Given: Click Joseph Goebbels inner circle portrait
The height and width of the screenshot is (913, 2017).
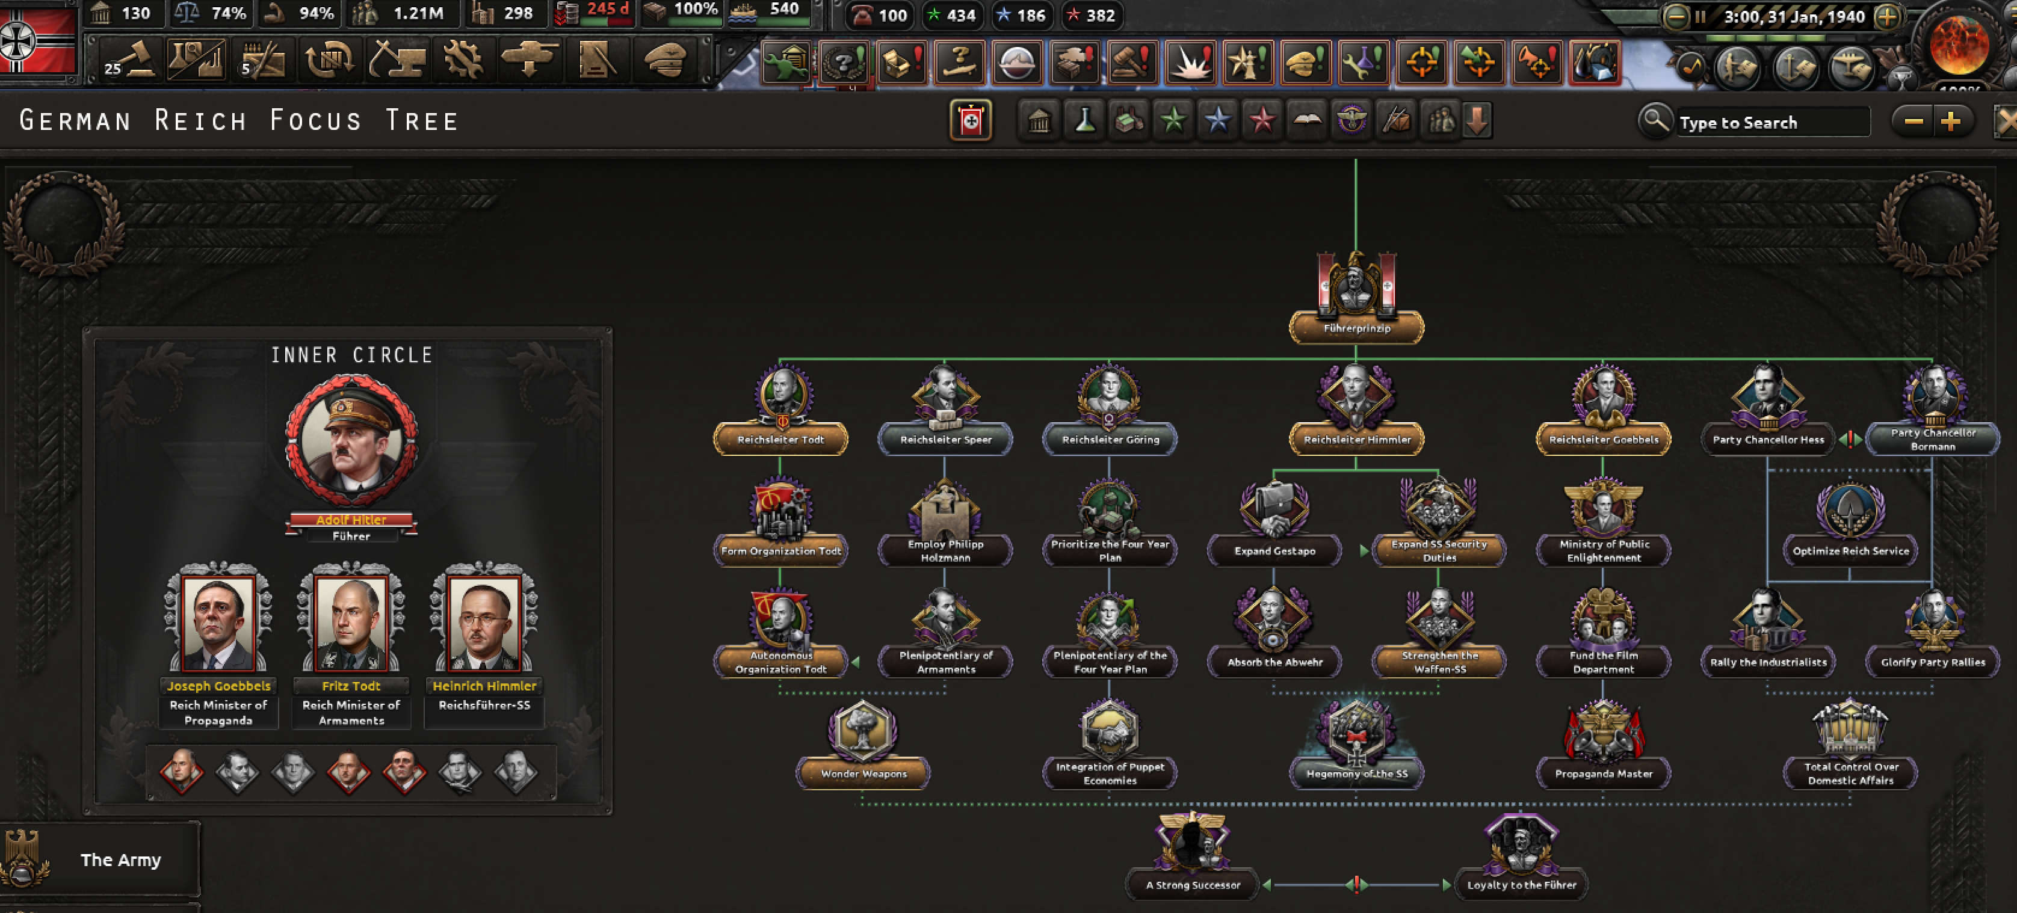Looking at the screenshot, I should pyautogui.click(x=218, y=624).
